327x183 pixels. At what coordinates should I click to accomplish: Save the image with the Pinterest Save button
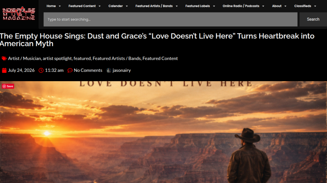point(8,86)
